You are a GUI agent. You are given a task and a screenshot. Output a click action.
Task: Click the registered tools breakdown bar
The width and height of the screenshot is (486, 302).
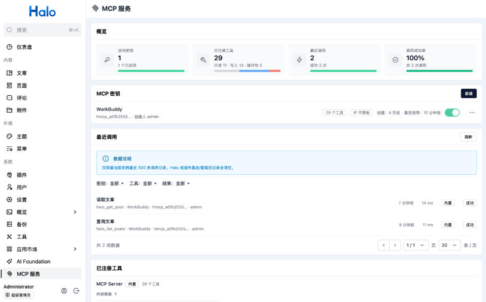click(247, 71)
